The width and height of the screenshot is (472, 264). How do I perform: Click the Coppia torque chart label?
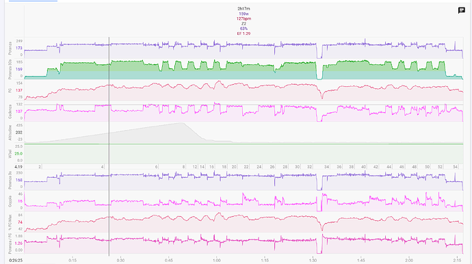(10, 201)
